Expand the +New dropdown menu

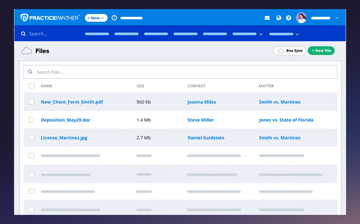[x=96, y=18]
